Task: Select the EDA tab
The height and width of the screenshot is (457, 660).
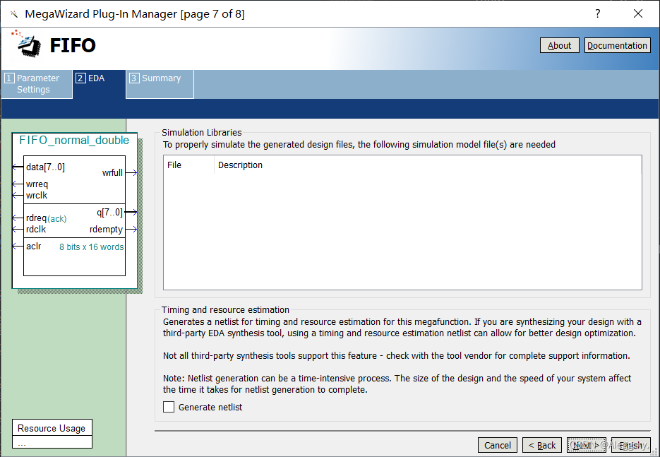Action: [x=99, y=84]
